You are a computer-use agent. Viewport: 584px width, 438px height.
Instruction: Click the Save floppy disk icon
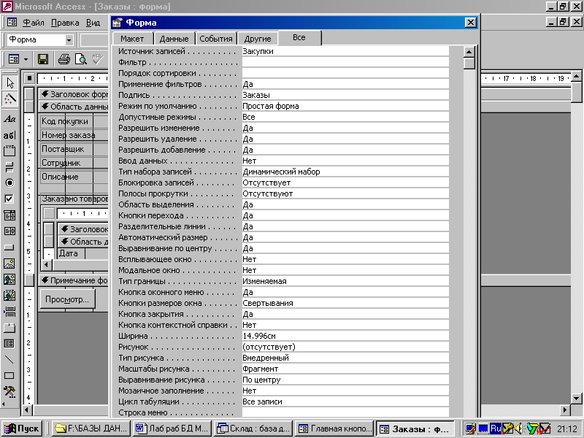[43, 59]
